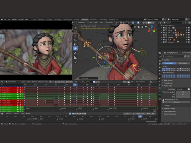
Task: Switch viewport to solid shading mode
Action: pyautogui.click(x=149, y=23)
